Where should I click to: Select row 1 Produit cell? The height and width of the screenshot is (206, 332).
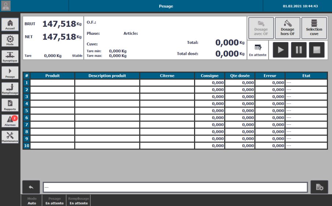tap(52, 83)
